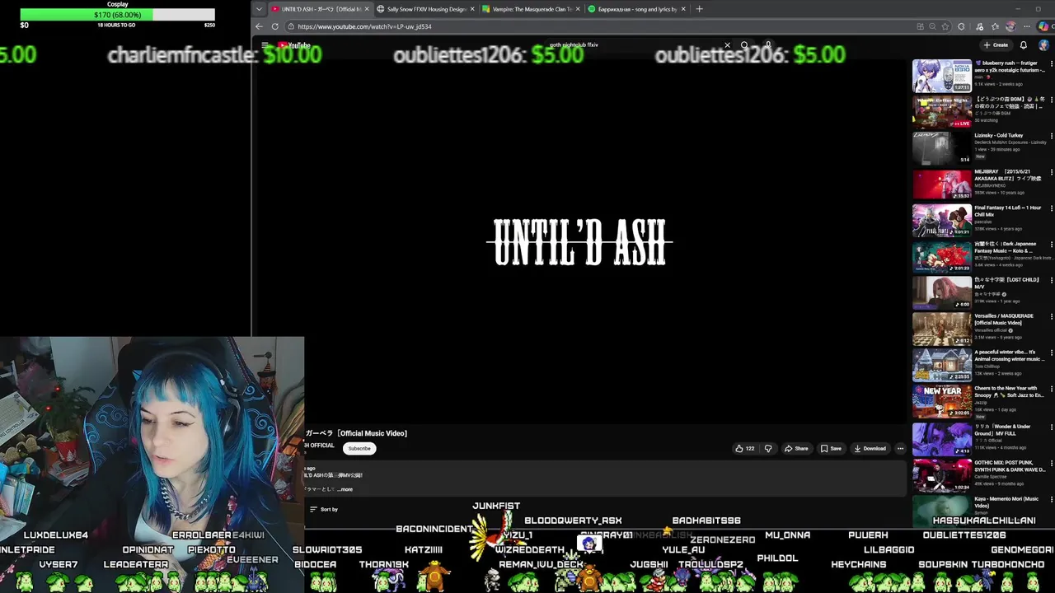Click the Cosplay donation goal progress bar
This screenshot has height=593, width=1055.
117,15
